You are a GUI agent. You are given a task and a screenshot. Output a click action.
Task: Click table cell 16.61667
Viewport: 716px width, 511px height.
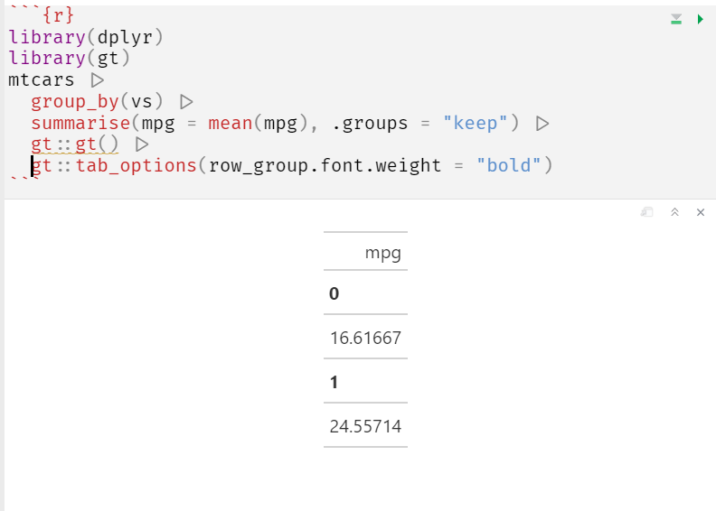coord(365,338)
